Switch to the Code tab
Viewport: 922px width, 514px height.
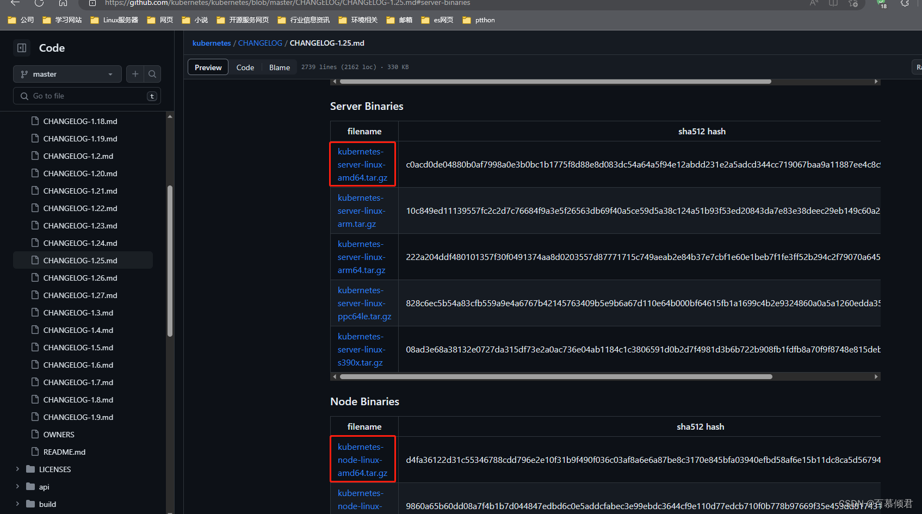coord(245,67)
